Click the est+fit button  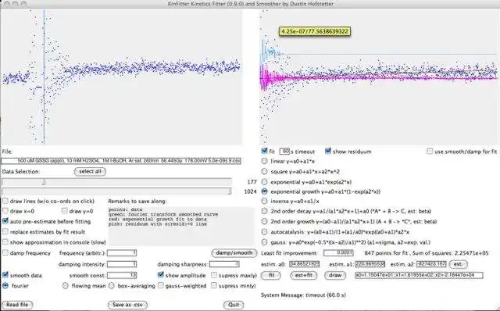click(304, 275)
